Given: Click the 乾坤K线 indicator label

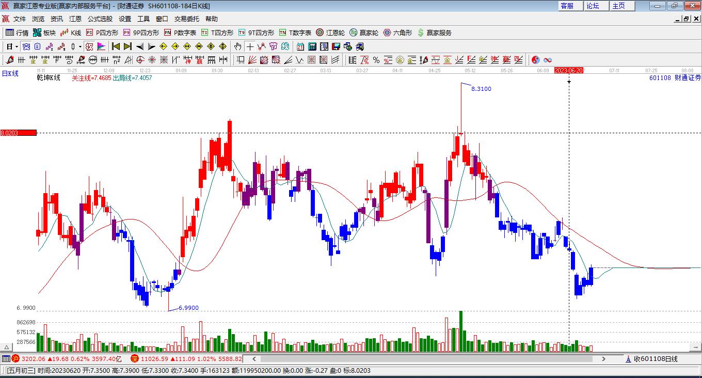Looking at the screenshot, I should tap(49, 78).
